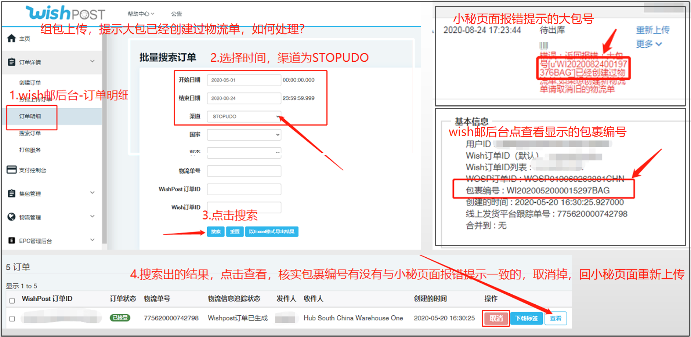Click the 包裹编号 WI2020052000015297BAG text

click(x=538, y=191)
